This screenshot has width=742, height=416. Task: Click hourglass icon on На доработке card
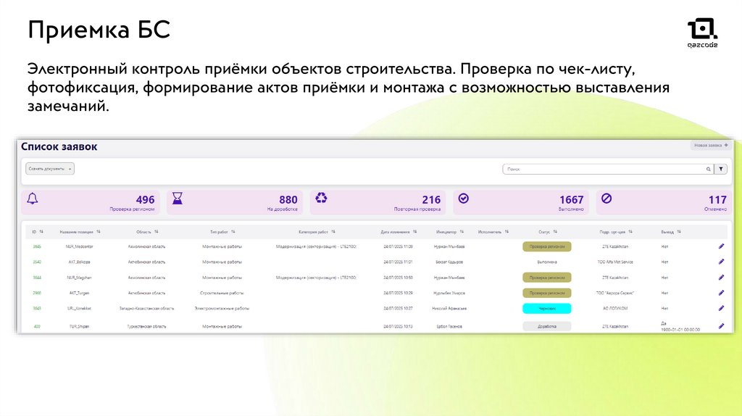click(178, 199)
